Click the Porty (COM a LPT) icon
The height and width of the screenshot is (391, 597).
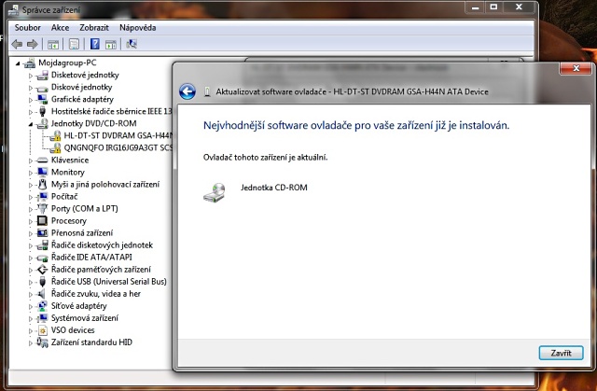pyautogui.click(x=42, y=209)
